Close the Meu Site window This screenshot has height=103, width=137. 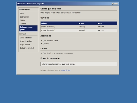[117, 4]
